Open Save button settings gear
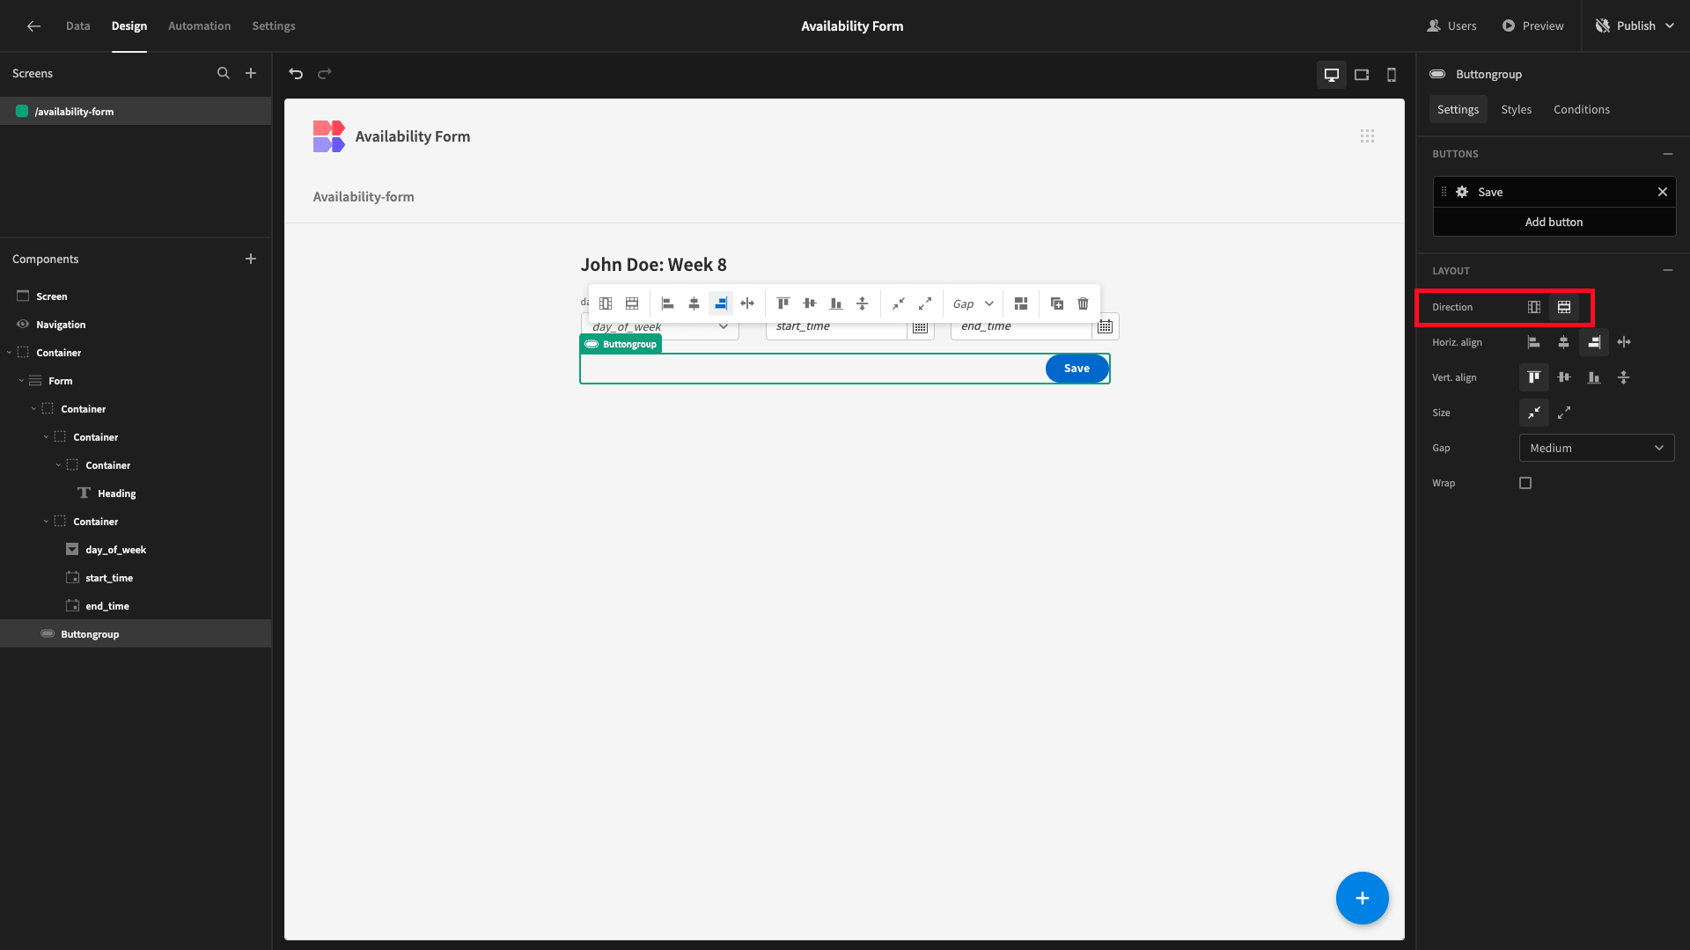 click(x=1462, y=192)
